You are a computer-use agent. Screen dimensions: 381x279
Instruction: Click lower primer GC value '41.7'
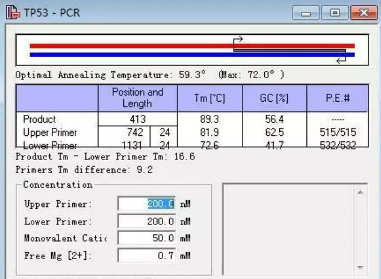click(274, 145)
